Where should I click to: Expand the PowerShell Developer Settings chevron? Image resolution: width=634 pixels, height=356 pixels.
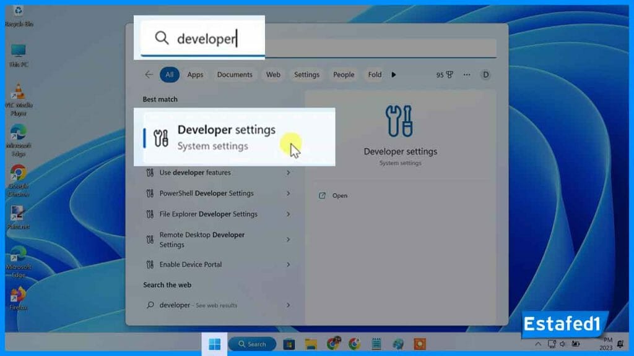point(289,193)
